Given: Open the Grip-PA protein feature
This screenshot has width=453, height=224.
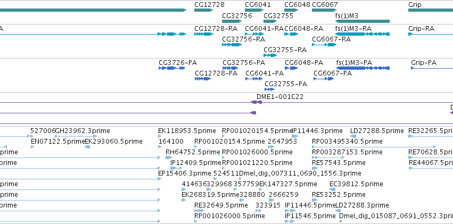Looking at the screenshot, I should click(432, 68).
